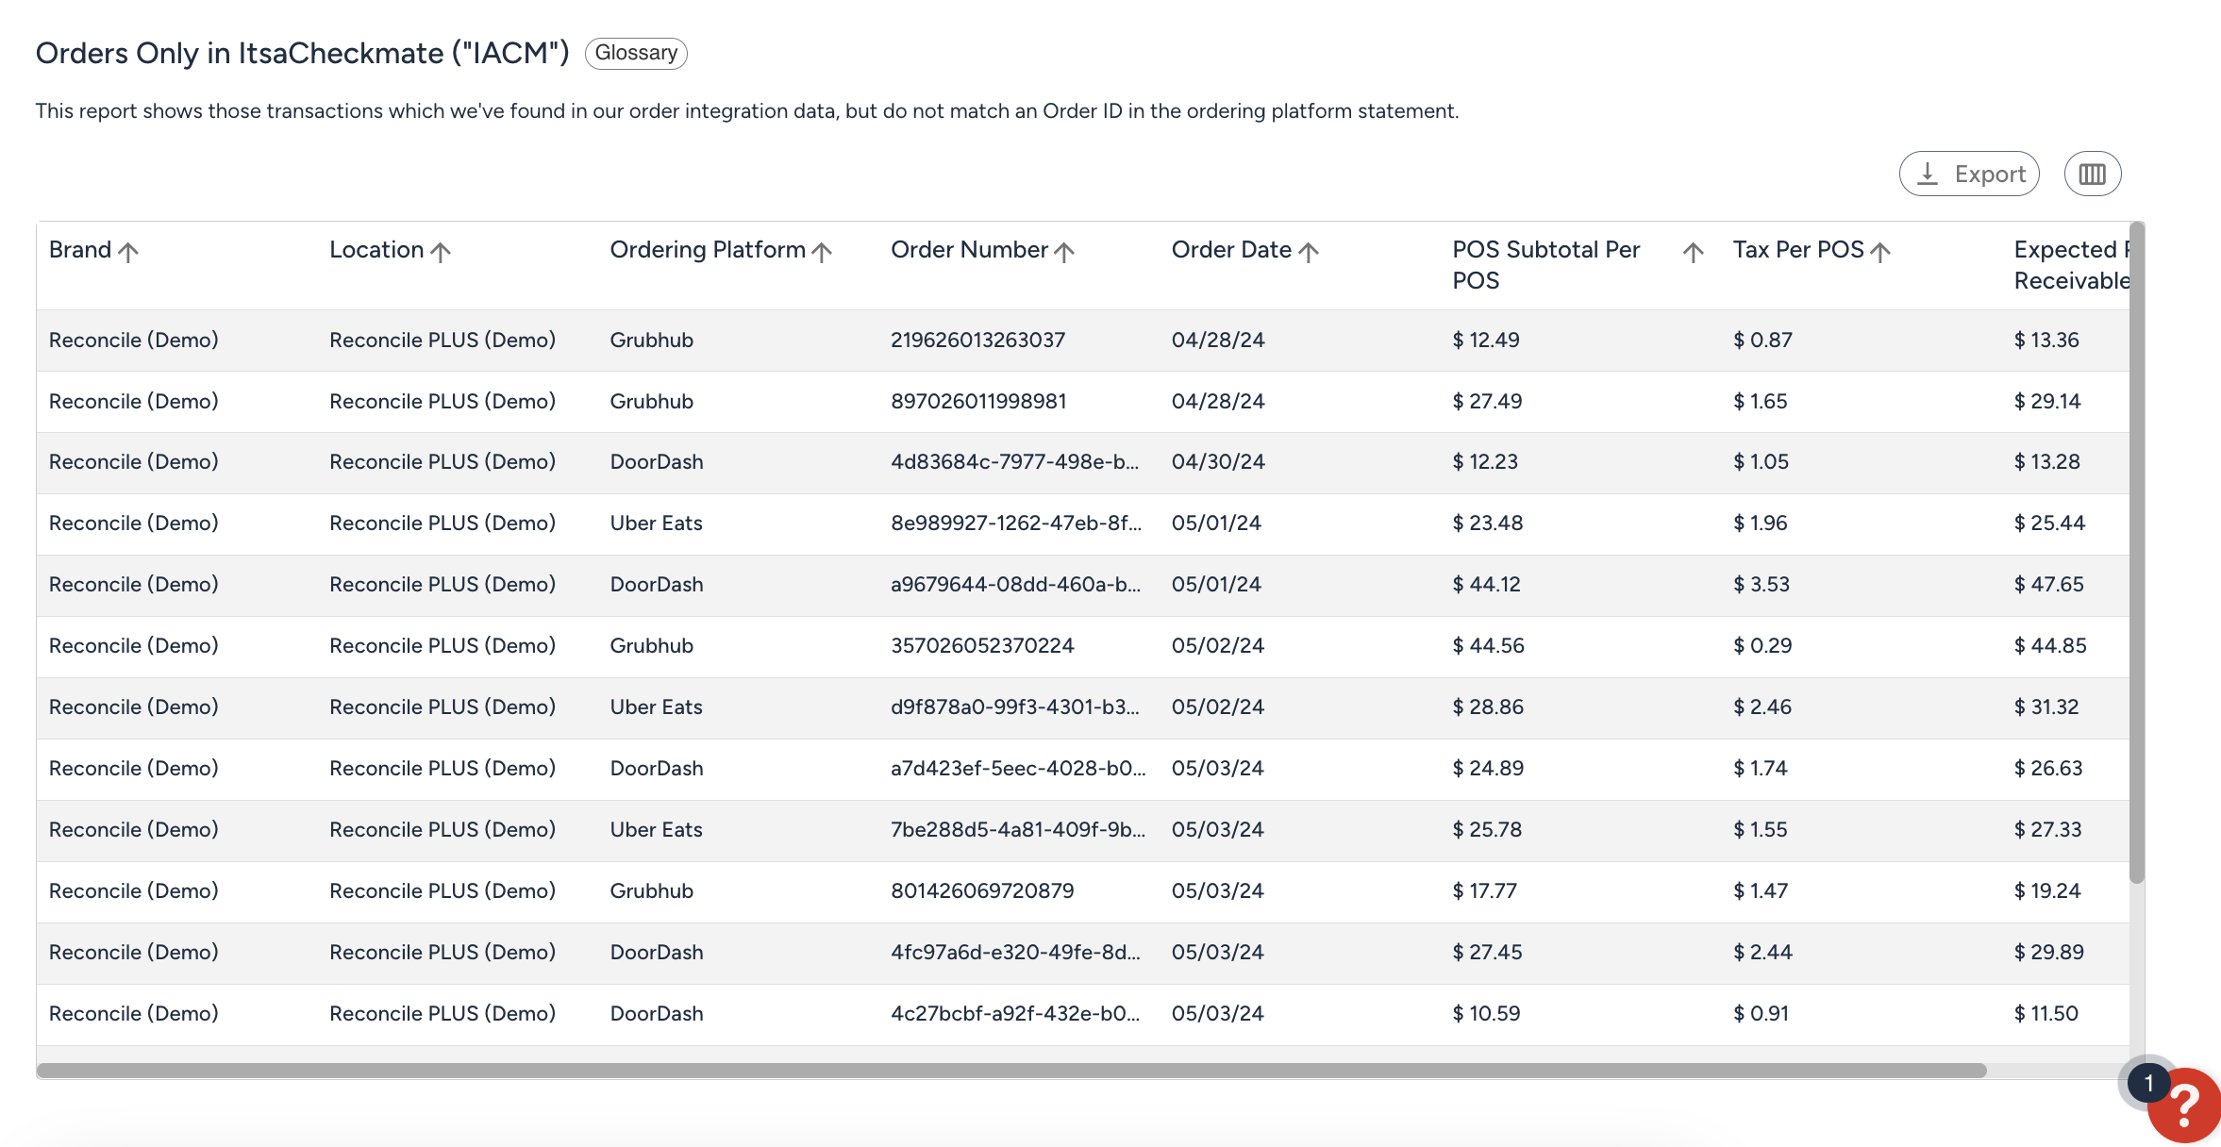This screenshot has height=1147, width=2221.
Task: Select order number 219626013263037
Action: (x=977, y=341)
